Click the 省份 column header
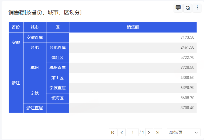204x140 pixels. (x=16, y=27)
